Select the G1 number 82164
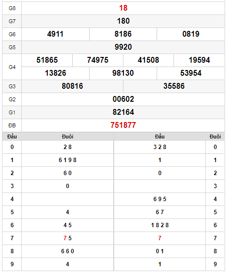The height and width of the screenshot is (273, 227). tap(123, 112)
